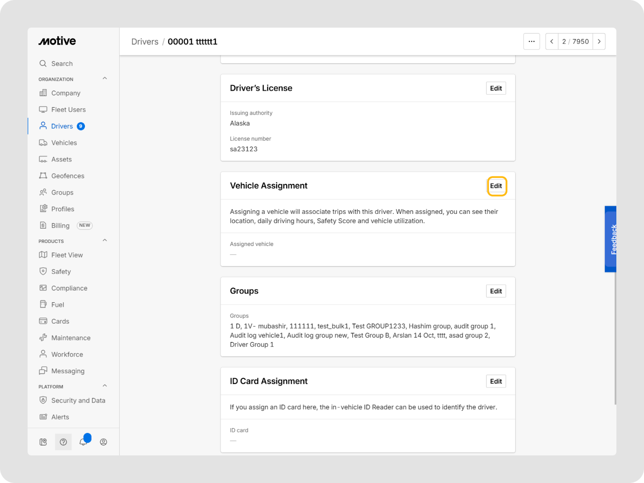Screen dimensions: 644x483
Task: Click the "ID card" field label
Action: click(239, 430)
